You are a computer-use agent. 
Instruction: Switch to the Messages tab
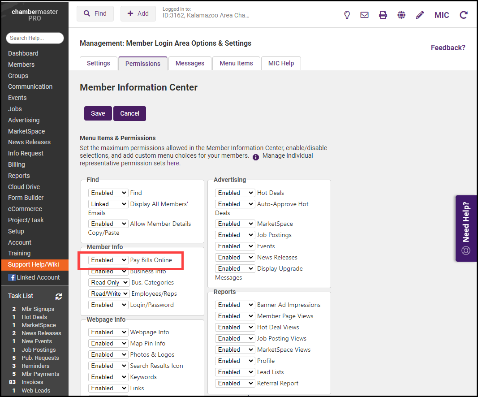click(190, 63)
